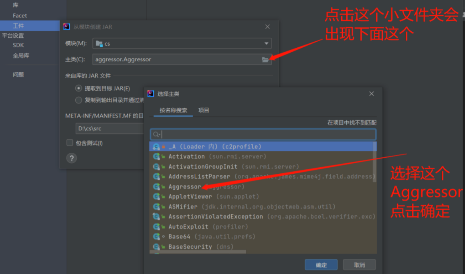Enable the 包含测试 checkbox
This screenshot has height=274, width=465.
pos(70,143)
